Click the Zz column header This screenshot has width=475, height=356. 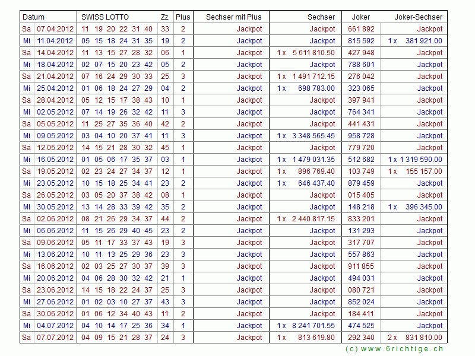point(164,17)
